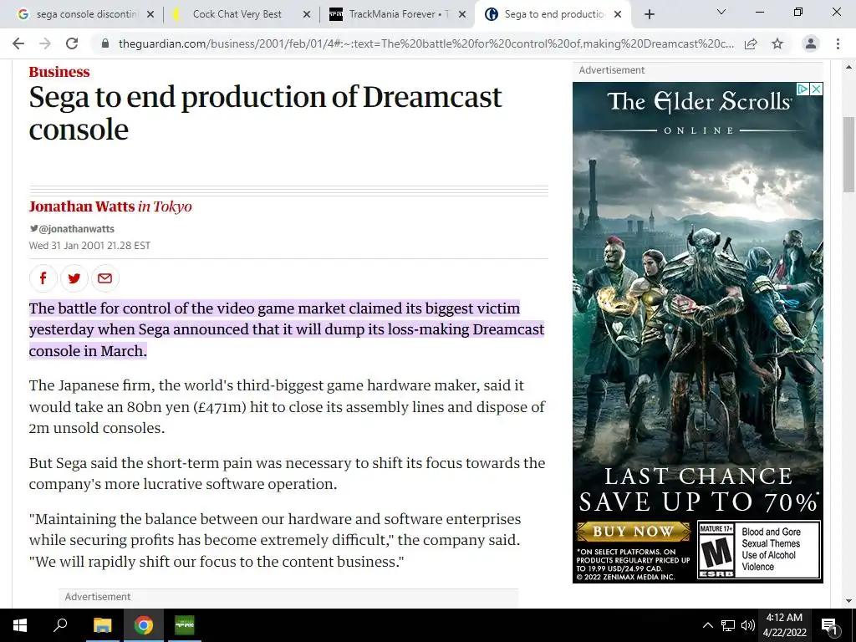Click the ESRB Mature 17+ rating box
Screen dimensions: 856x642
[759, 550]
